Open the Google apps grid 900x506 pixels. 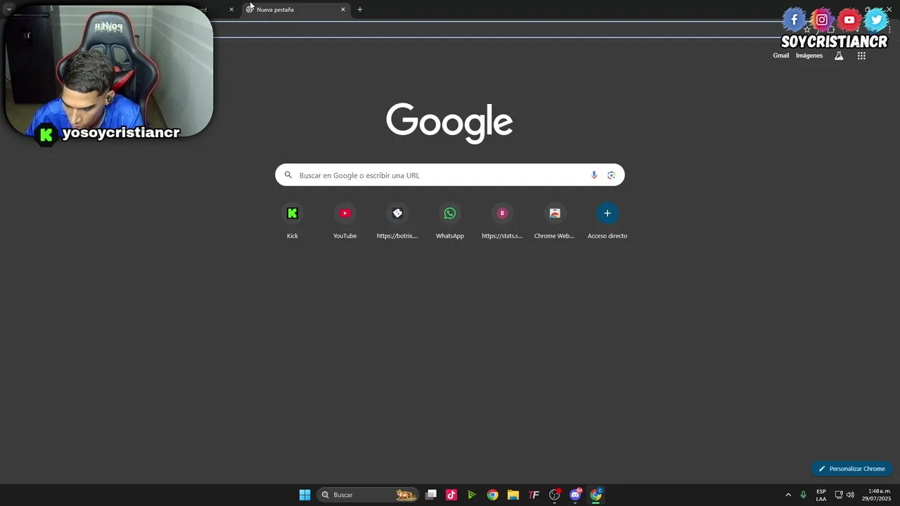(x=861, y=56)
